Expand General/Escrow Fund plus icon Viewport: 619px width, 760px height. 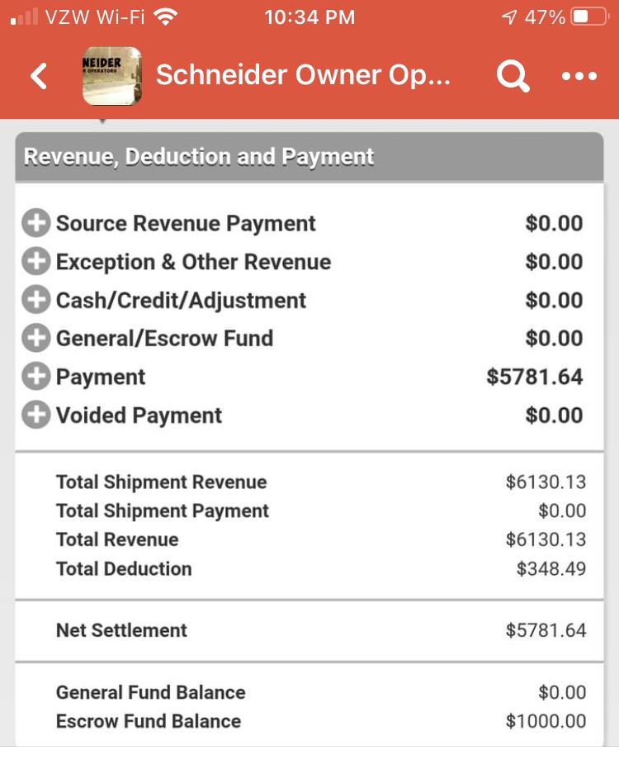(35, 338)
